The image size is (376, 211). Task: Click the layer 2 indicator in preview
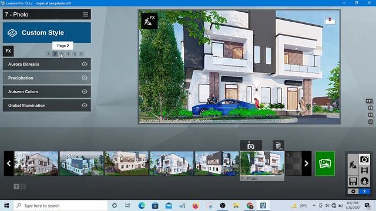click(x=330, y=19)
